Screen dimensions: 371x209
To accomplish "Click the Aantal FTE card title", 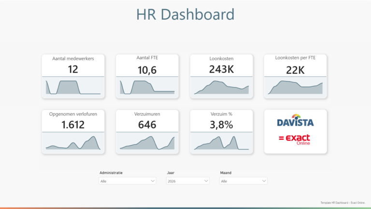I will (x=147, y=58).
